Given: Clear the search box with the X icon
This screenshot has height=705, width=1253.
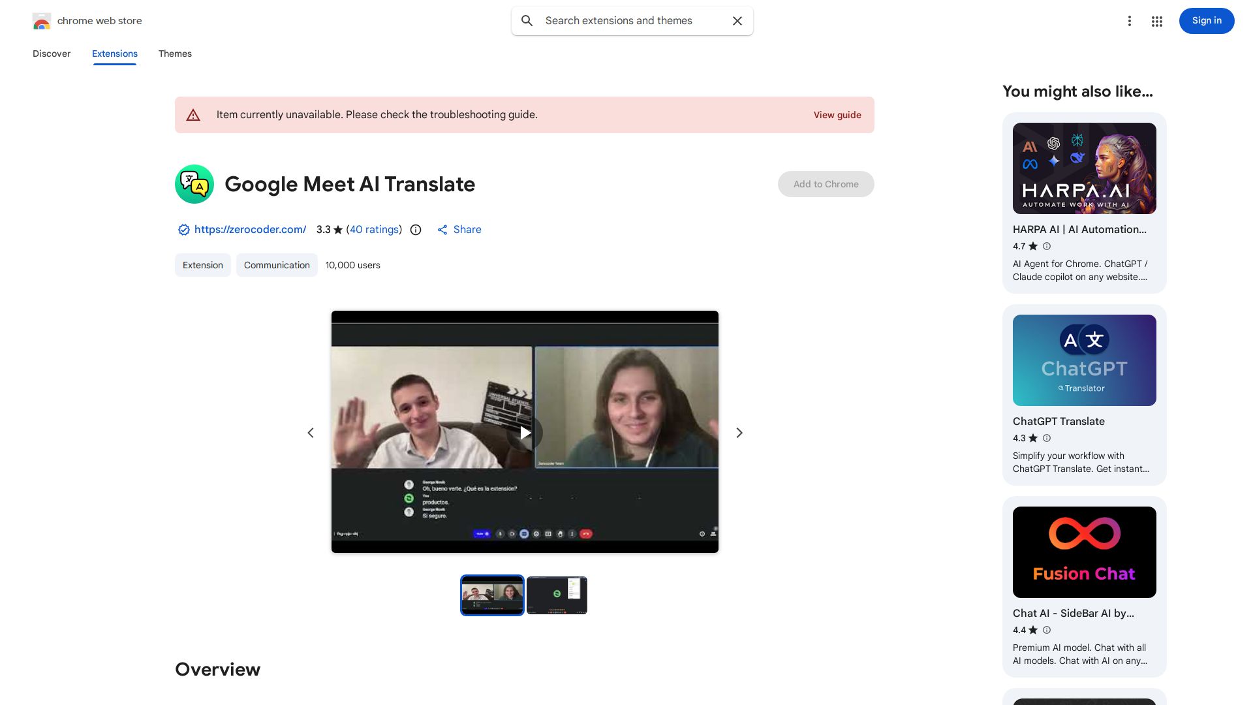Looking at the screenshot, I should coord(737,21).
